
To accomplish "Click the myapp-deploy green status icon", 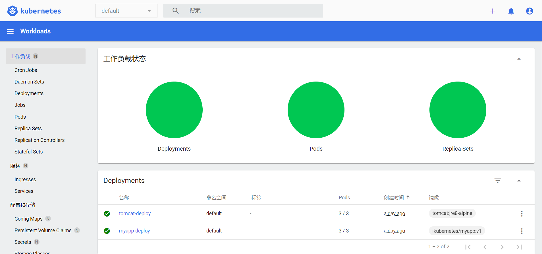I will (107, 231).
